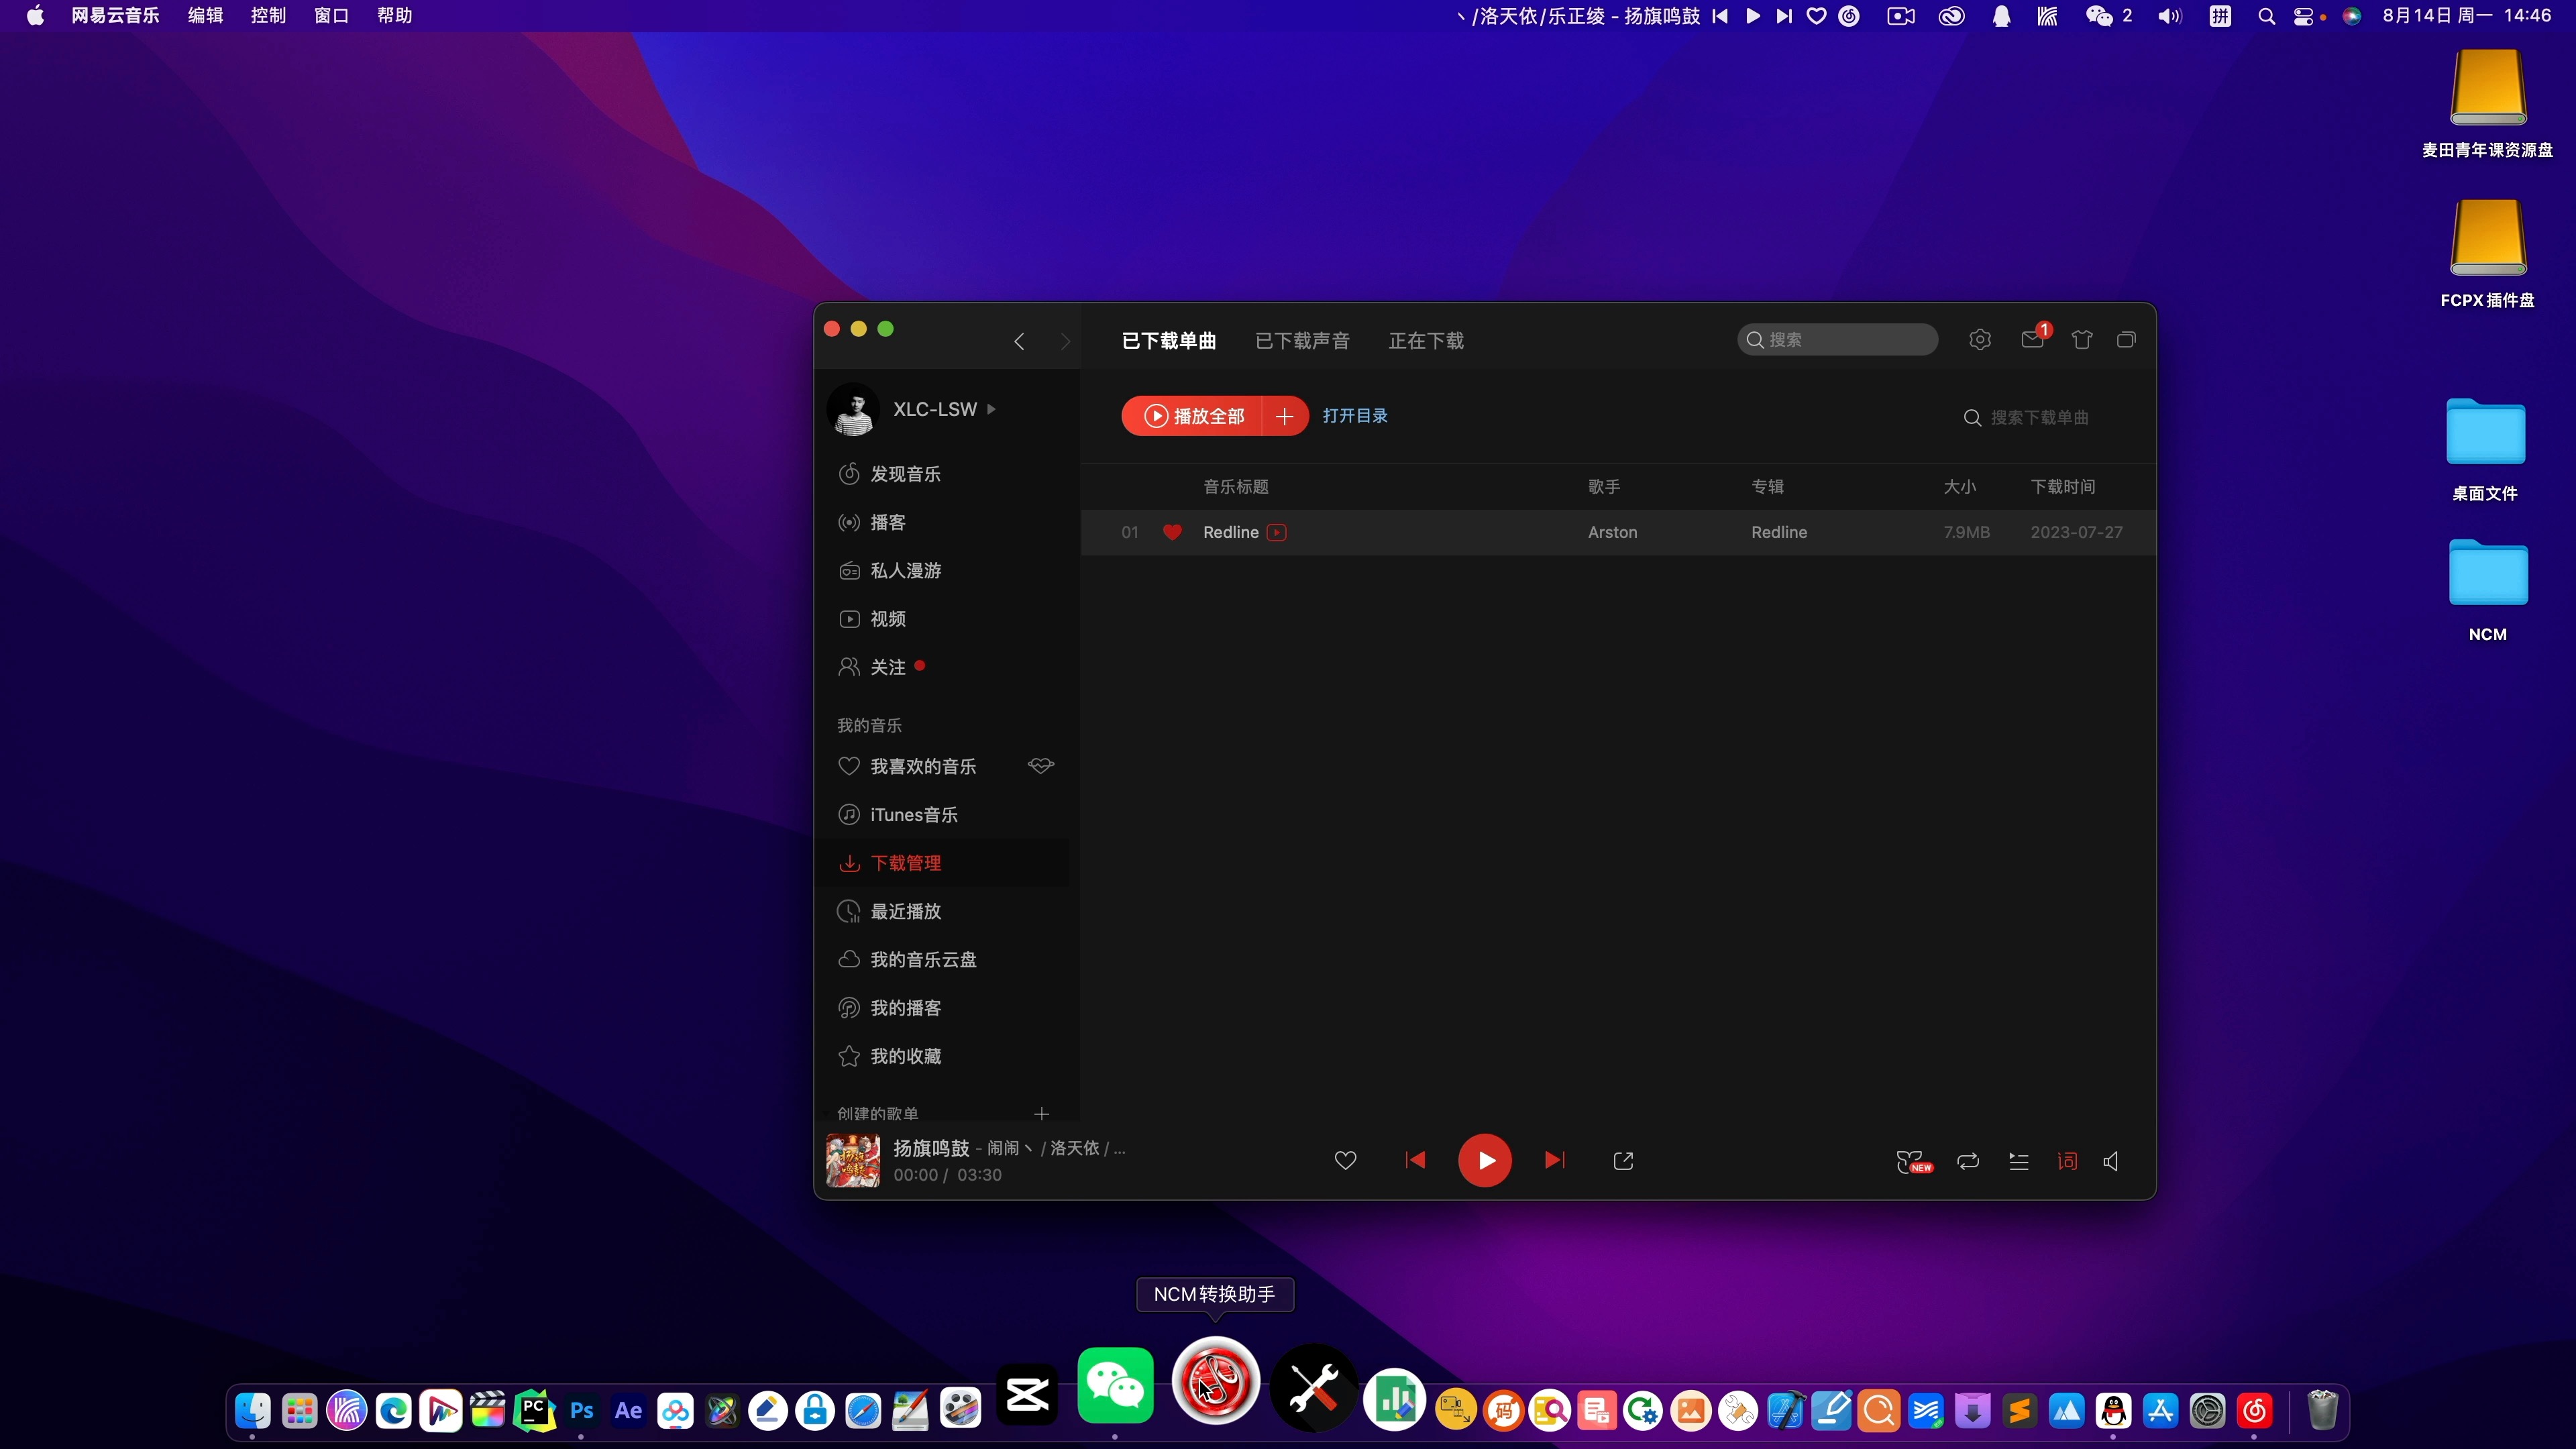Open After Effects from the Dock
Viewport: 2576px width, 1449px height.
628,1411
